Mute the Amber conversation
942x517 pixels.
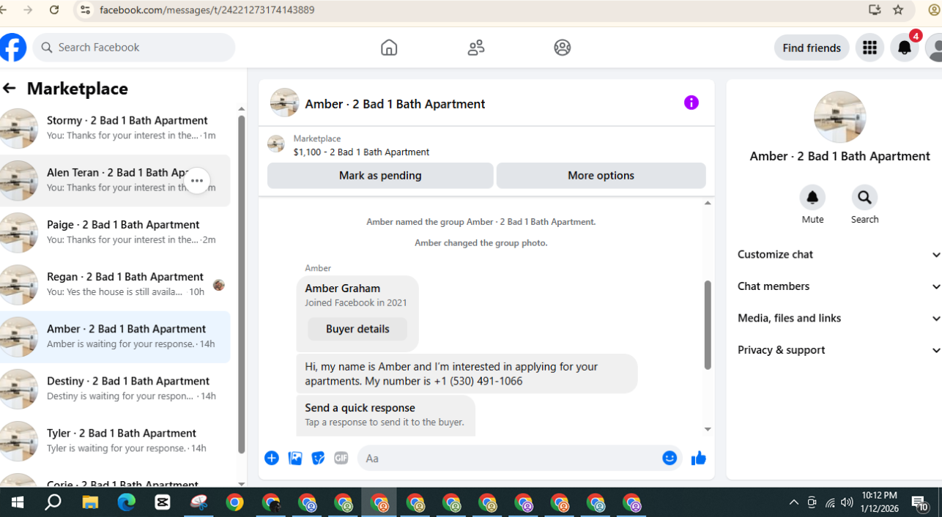coord(812,198)
